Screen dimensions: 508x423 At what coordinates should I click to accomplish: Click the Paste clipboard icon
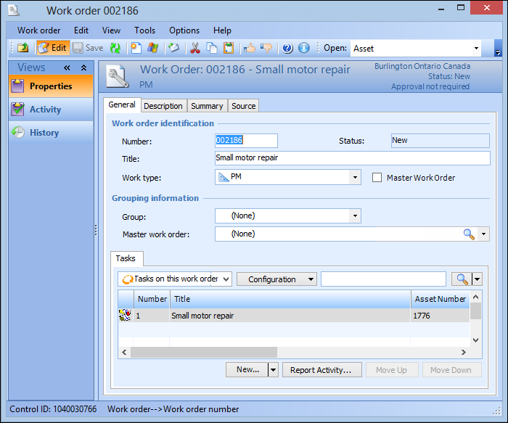pyautogui.click(x=229, y=48)
